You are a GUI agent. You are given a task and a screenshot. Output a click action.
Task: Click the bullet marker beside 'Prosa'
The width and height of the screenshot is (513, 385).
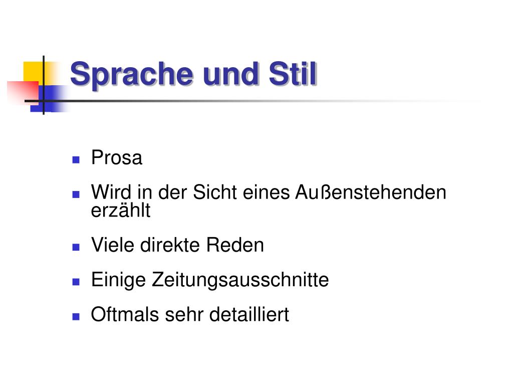(76, 159)
